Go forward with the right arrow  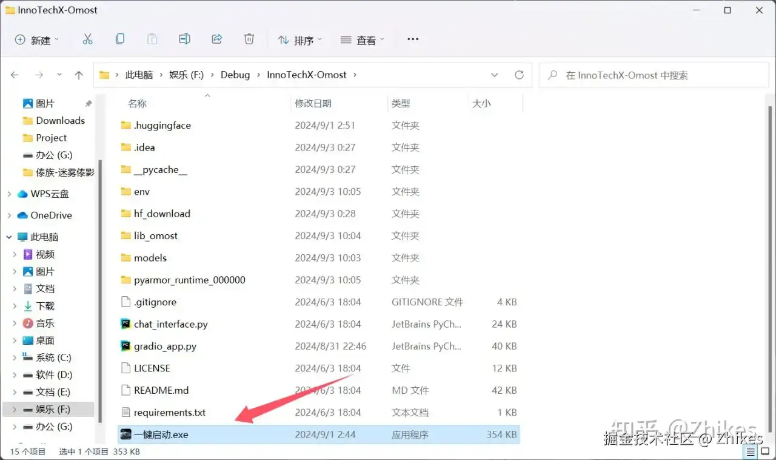(39, 75)
